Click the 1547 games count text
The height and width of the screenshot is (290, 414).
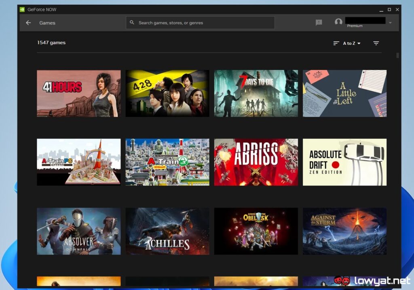tap(51, 42)
